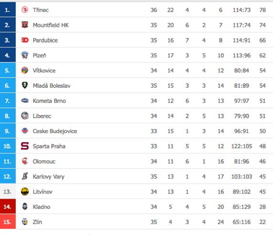Click the Litvínov yellow team logo
Viewport: 273px width, 235px height.
25,192
